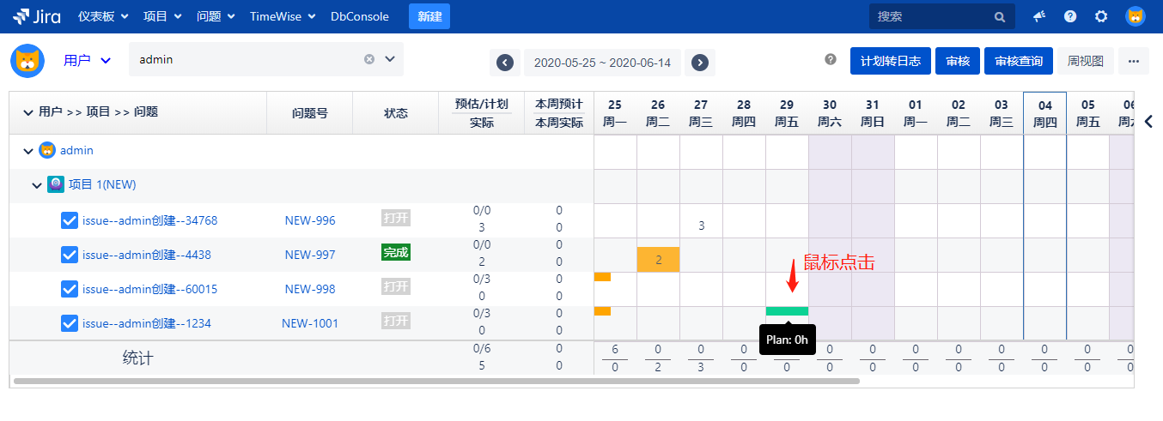
Task: Open the notifications megaphone icon
Action: (1039, 16)
